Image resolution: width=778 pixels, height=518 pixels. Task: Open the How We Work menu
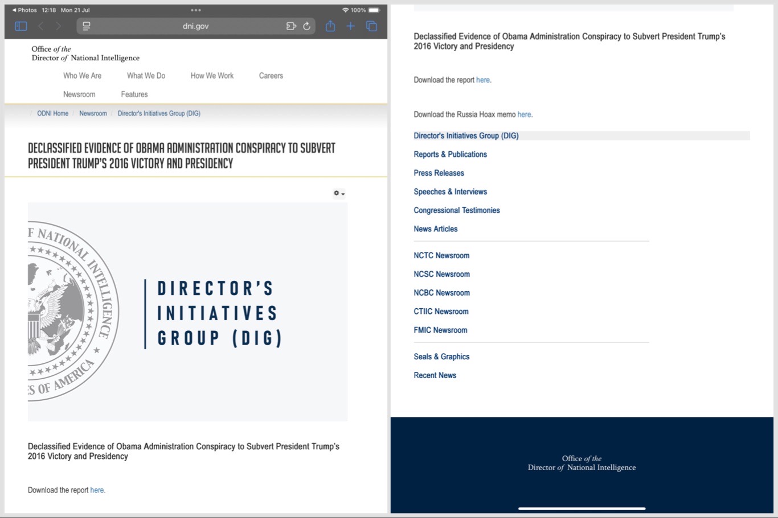[x=212, y=76]
